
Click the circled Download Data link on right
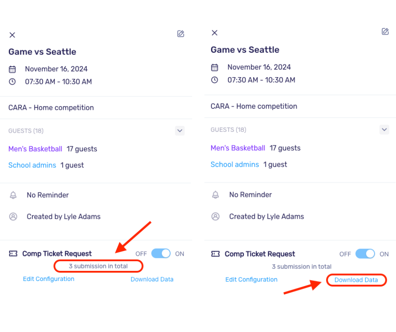(x=356, y=280)
